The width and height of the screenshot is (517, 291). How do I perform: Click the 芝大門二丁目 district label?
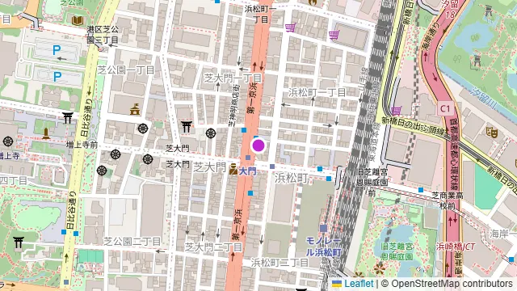click(213, 247)
